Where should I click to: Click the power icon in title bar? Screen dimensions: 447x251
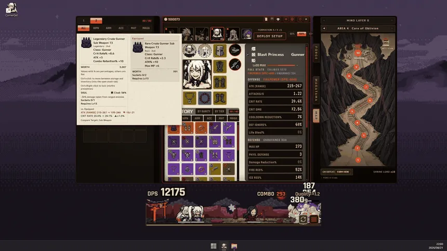click(x=300, y=19)
